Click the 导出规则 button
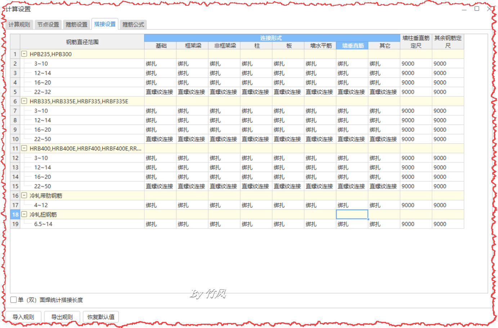Screen dimensions: 498x328 62,317
